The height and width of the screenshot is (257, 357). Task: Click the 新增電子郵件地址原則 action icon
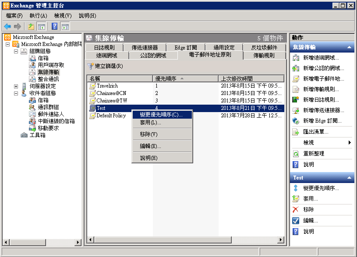pos(296,79)
